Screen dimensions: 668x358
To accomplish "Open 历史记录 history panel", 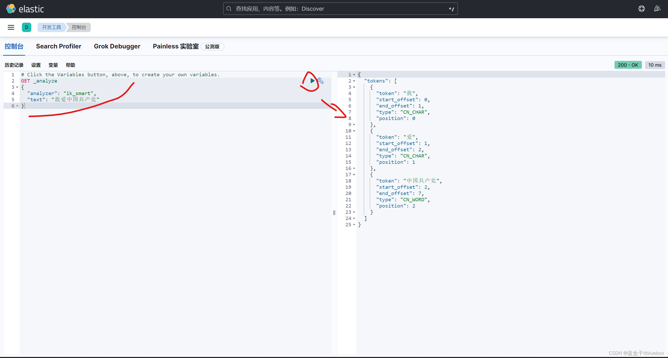I will 14,65.
